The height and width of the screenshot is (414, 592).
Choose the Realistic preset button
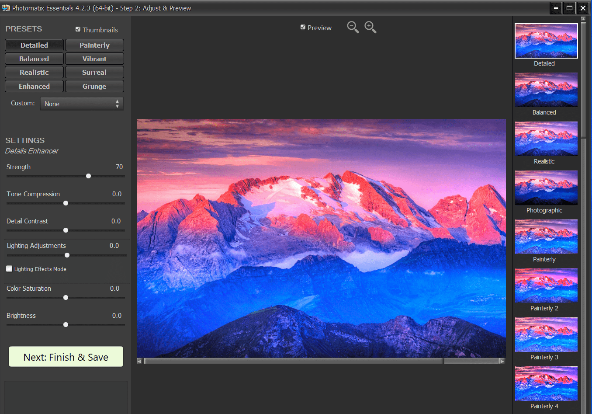click(x=34, y=72)
